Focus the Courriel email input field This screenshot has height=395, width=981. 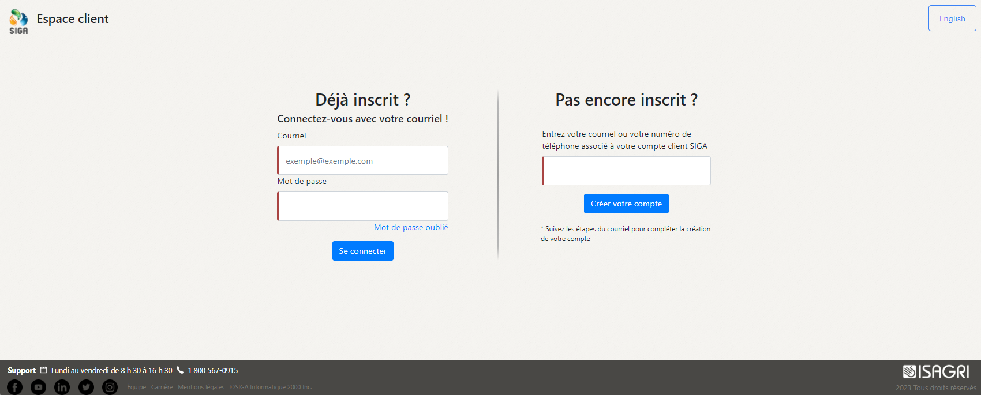(363, 160)
